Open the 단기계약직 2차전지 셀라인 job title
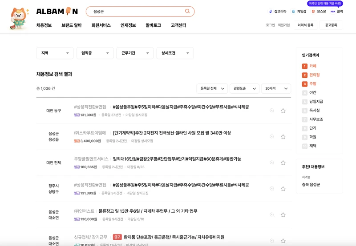This screenshot has height=246, width=356. click(x=172, y=133)
